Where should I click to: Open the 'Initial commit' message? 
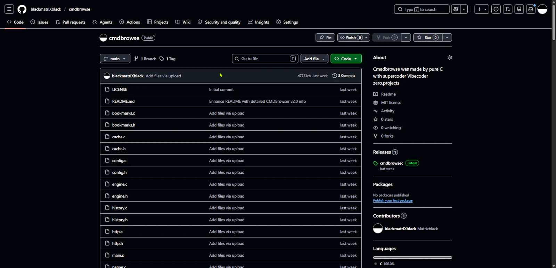pyautogui.click(x=221, y=89)
